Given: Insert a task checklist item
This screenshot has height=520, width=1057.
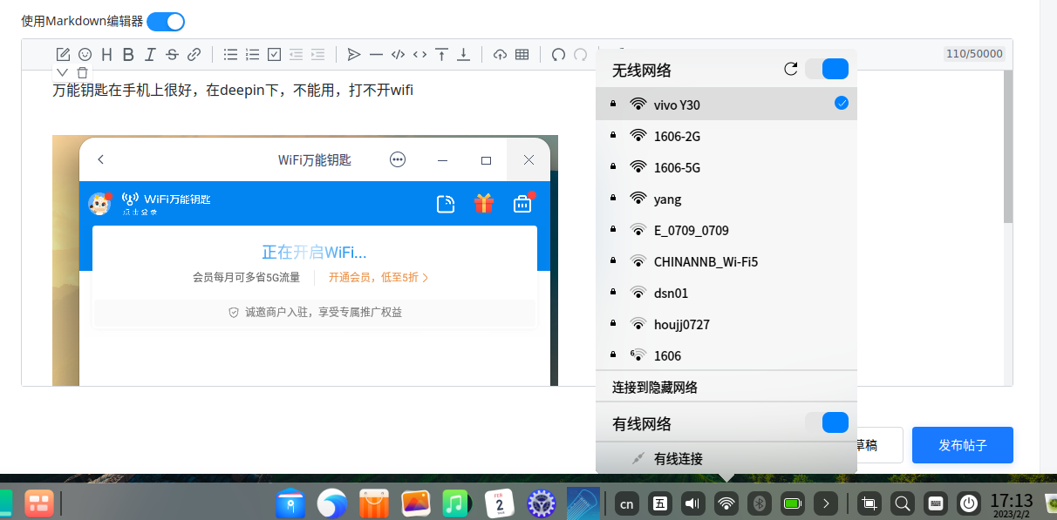Looking at the screenshot, I should (274, 54).
